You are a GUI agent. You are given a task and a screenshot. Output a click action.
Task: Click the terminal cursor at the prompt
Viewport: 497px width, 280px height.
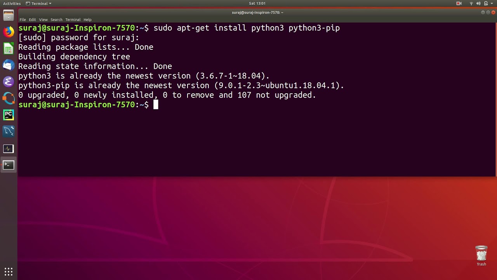tap(156, 105)
